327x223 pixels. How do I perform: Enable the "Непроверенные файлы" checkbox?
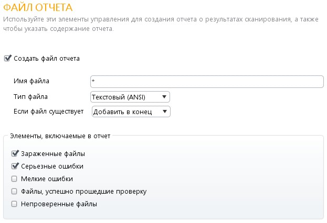pos(14,204)
